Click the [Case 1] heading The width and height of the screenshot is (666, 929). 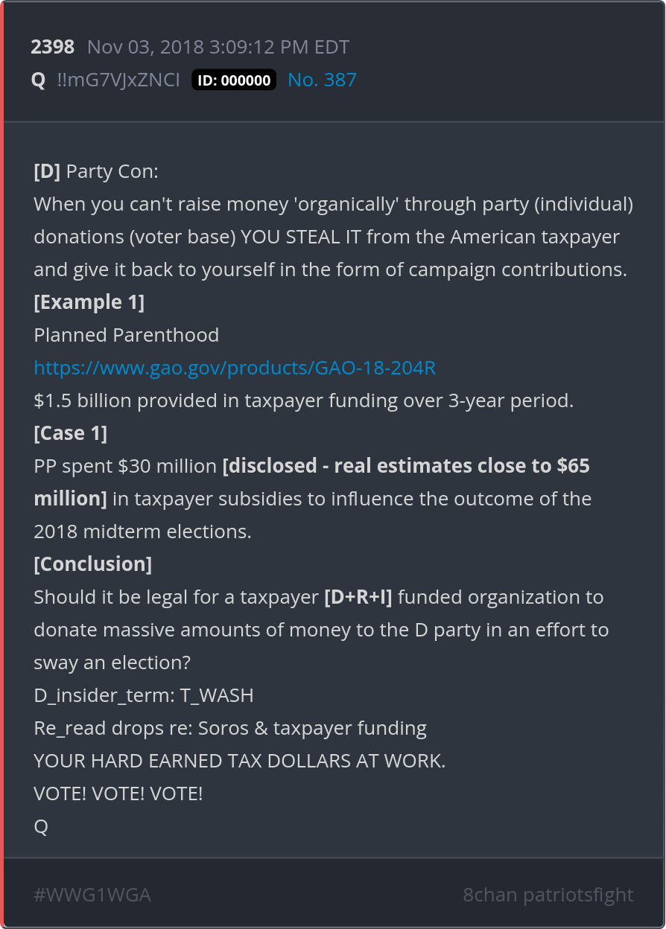click(71, 433)
